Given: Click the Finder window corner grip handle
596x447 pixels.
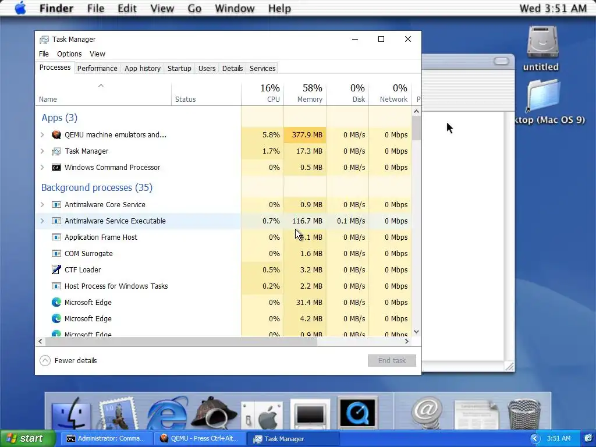Looking at the screenshot, I should pos(509,367).
